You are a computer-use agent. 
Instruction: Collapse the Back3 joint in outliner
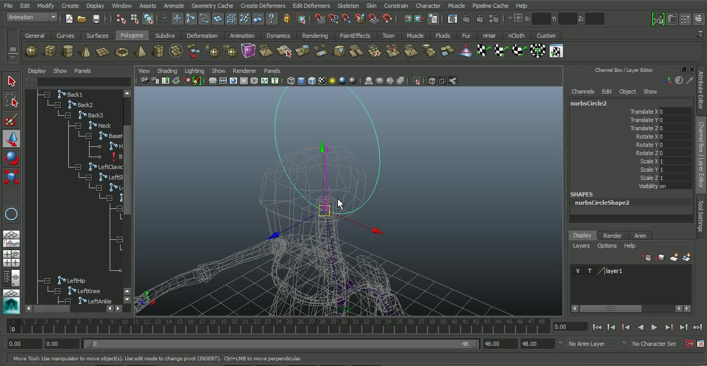(x=68, y=115)
